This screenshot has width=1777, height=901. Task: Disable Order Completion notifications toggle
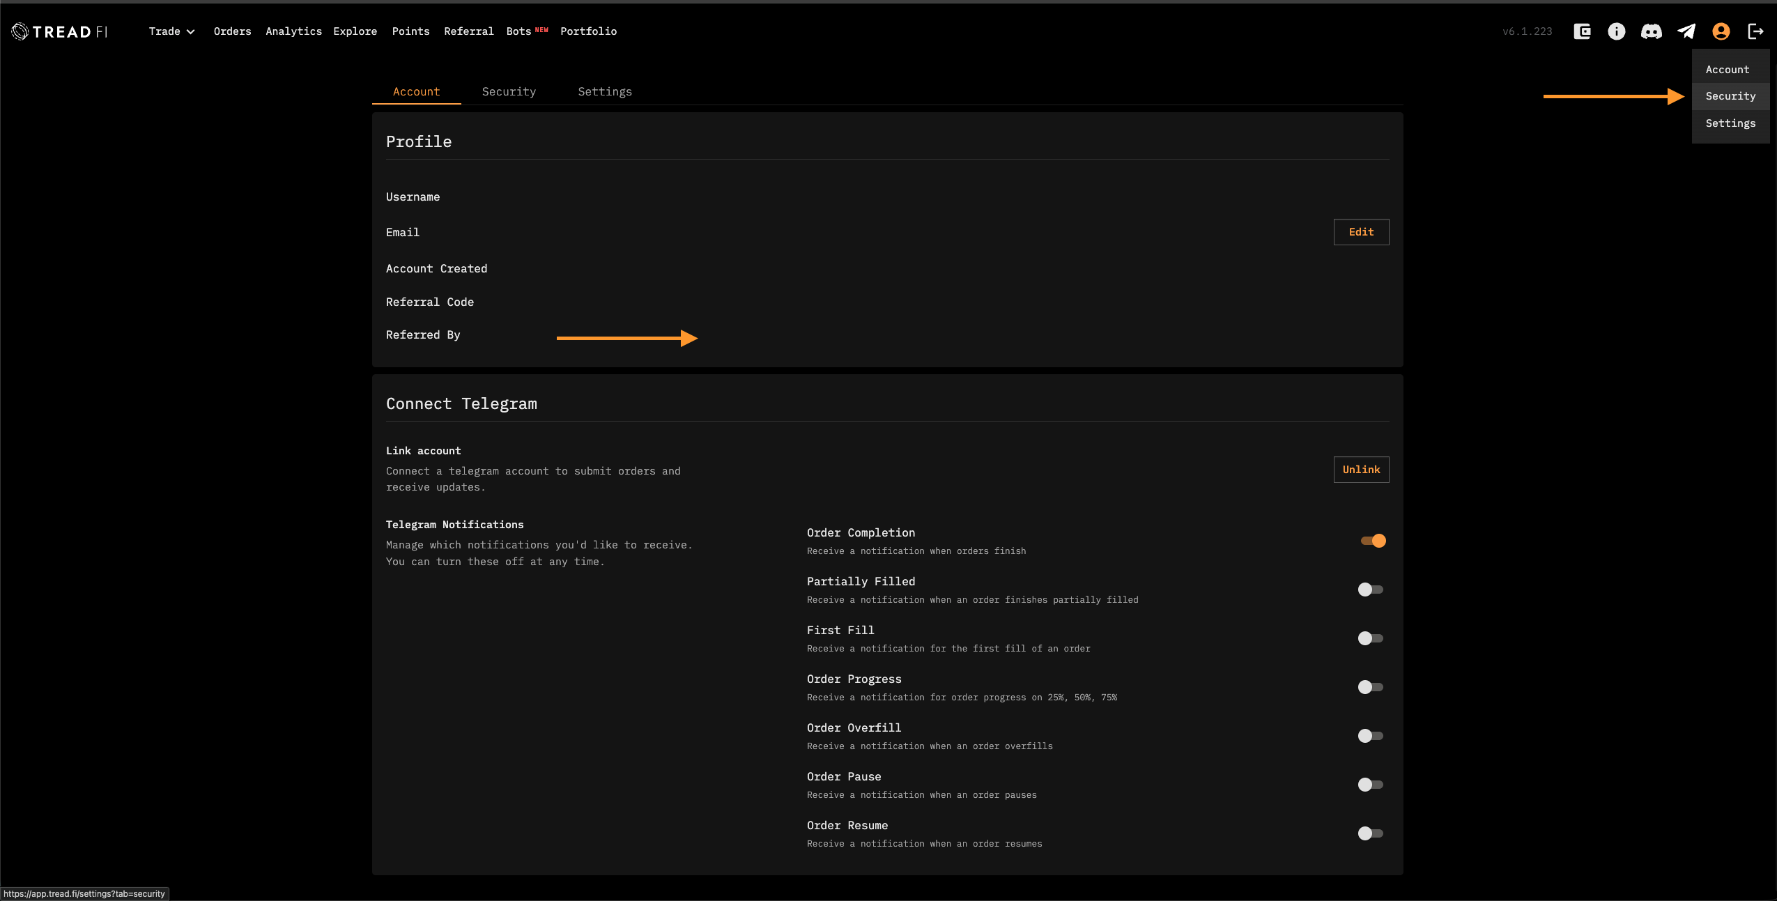[1373, 541]
